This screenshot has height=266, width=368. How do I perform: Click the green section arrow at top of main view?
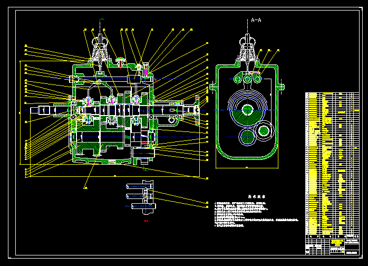(102, 20)
